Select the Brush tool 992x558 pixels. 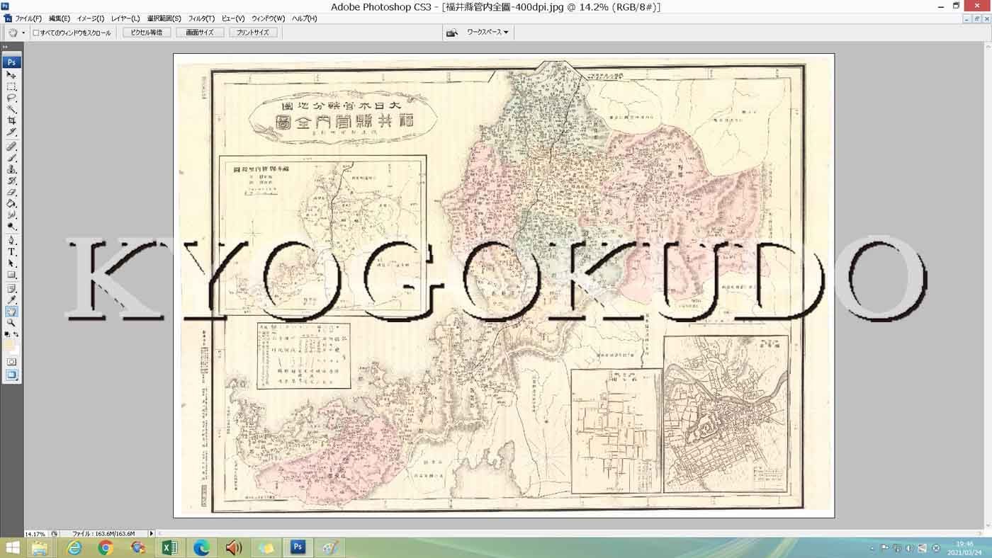(x=11, y=158)
